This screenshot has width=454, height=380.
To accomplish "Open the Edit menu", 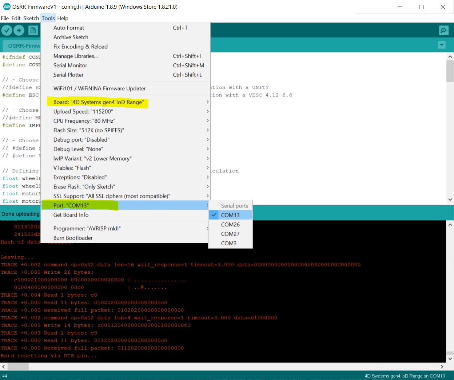I will 16,18.
